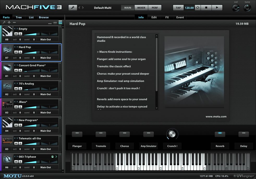Open the Event tab

[x=180, y=17]
